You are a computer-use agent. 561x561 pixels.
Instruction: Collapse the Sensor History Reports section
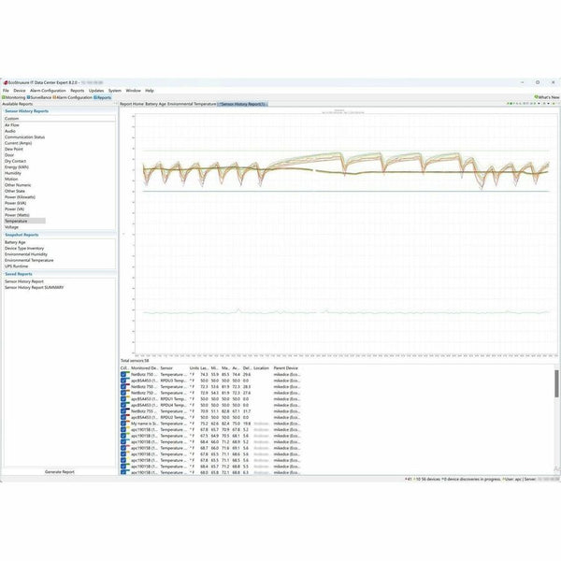click(27, 111)
